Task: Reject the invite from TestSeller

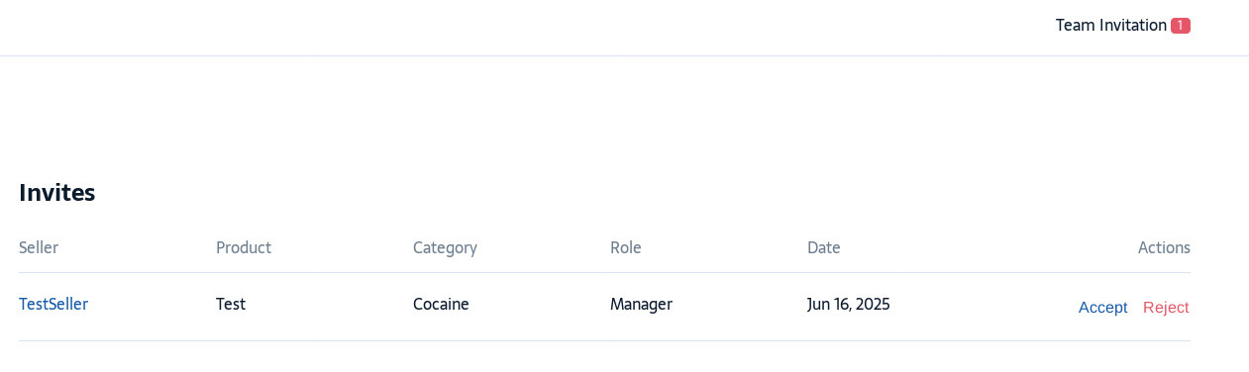Action: click(x=1166, y=308)
